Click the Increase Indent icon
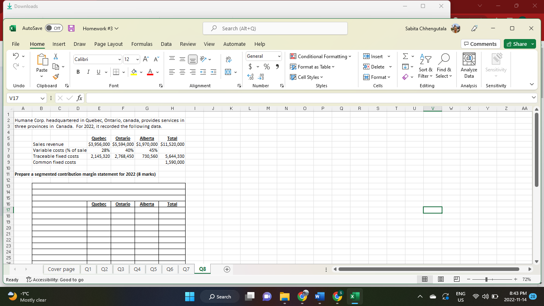Viewport: 544px width, 306px height. [x=213, y=72]
